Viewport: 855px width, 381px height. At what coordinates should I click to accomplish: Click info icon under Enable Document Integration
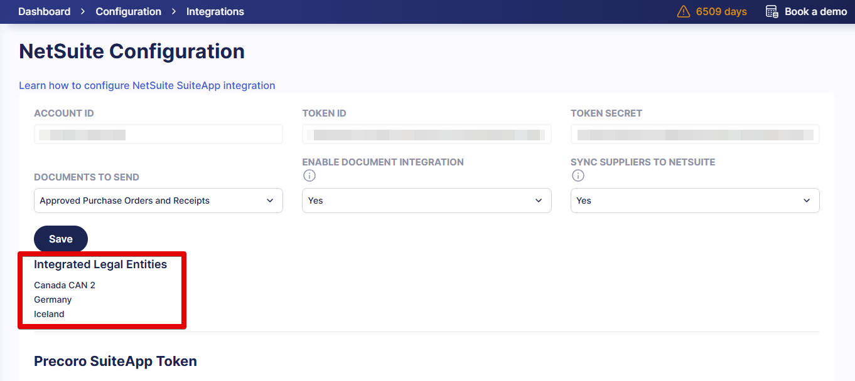[x=309, y=175]
